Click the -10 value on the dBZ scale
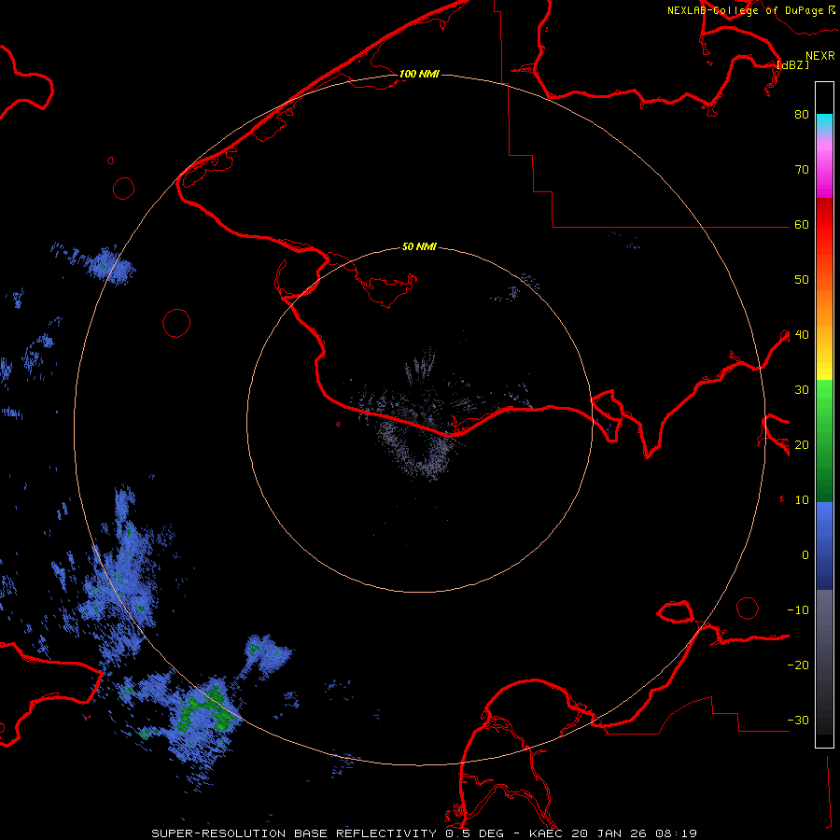840x840 pixels. tap(798, 610)
